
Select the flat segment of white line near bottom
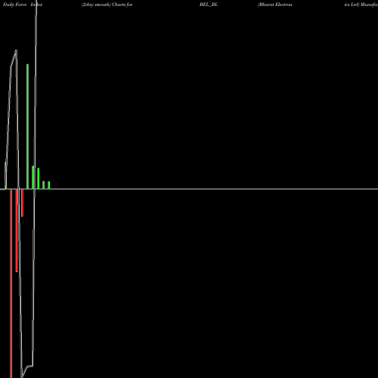pos(29,366)
